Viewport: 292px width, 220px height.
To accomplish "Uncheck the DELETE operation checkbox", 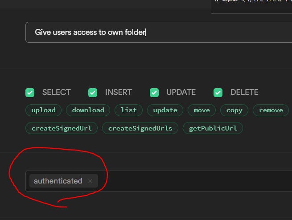I will pyautogui.click(x=218, y=93).
